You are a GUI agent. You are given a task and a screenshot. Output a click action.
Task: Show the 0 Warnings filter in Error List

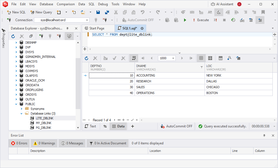click(x=44, y=143)
